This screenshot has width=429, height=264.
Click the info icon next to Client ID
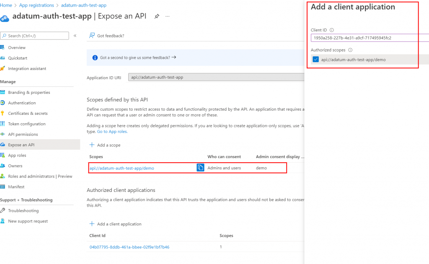click(x=332, y=30)
